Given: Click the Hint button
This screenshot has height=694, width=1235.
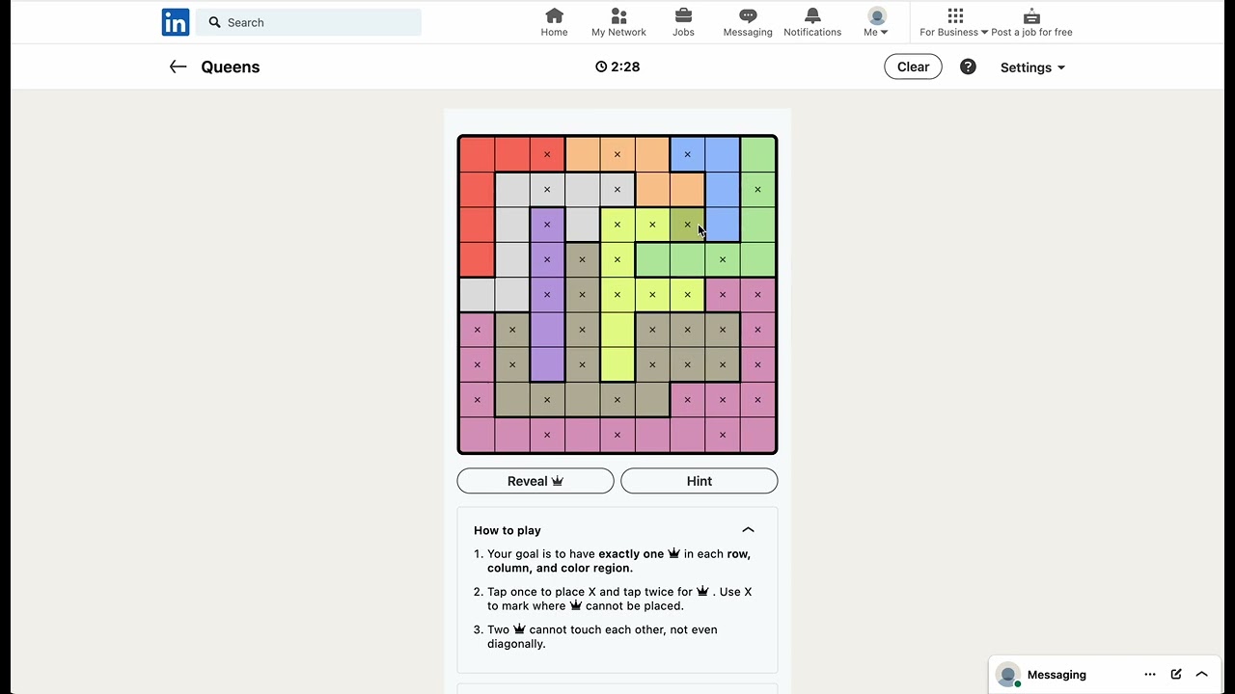Looking at the screenshot, I should 699,481.
